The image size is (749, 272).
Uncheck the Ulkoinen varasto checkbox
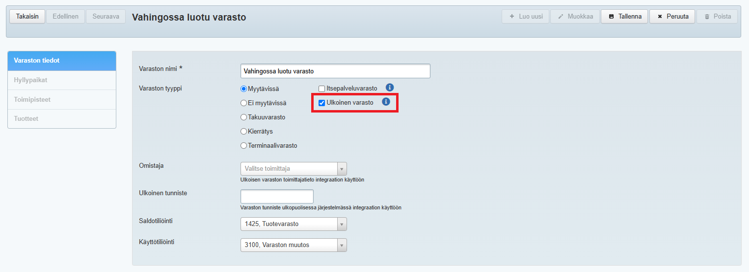[x=322, y=103]
